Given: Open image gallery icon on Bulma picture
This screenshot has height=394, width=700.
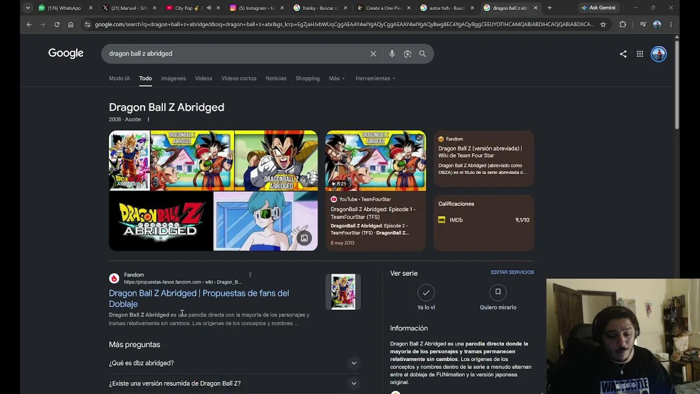Looking at the screenshot, I should coord(305,238).
